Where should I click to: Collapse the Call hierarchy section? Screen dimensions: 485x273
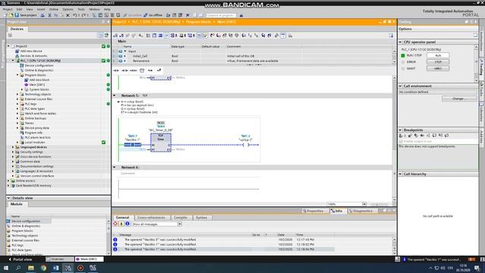click(400, 174)
